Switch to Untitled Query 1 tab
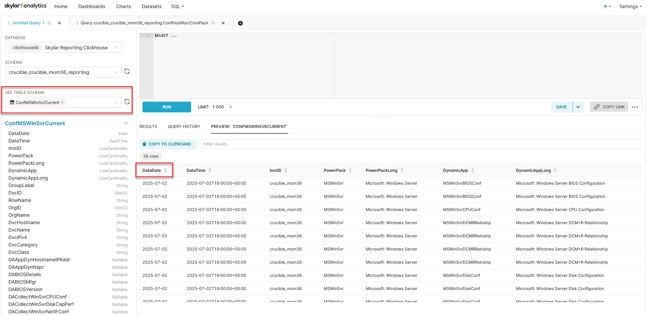646x316 pixels. point(28,23)
